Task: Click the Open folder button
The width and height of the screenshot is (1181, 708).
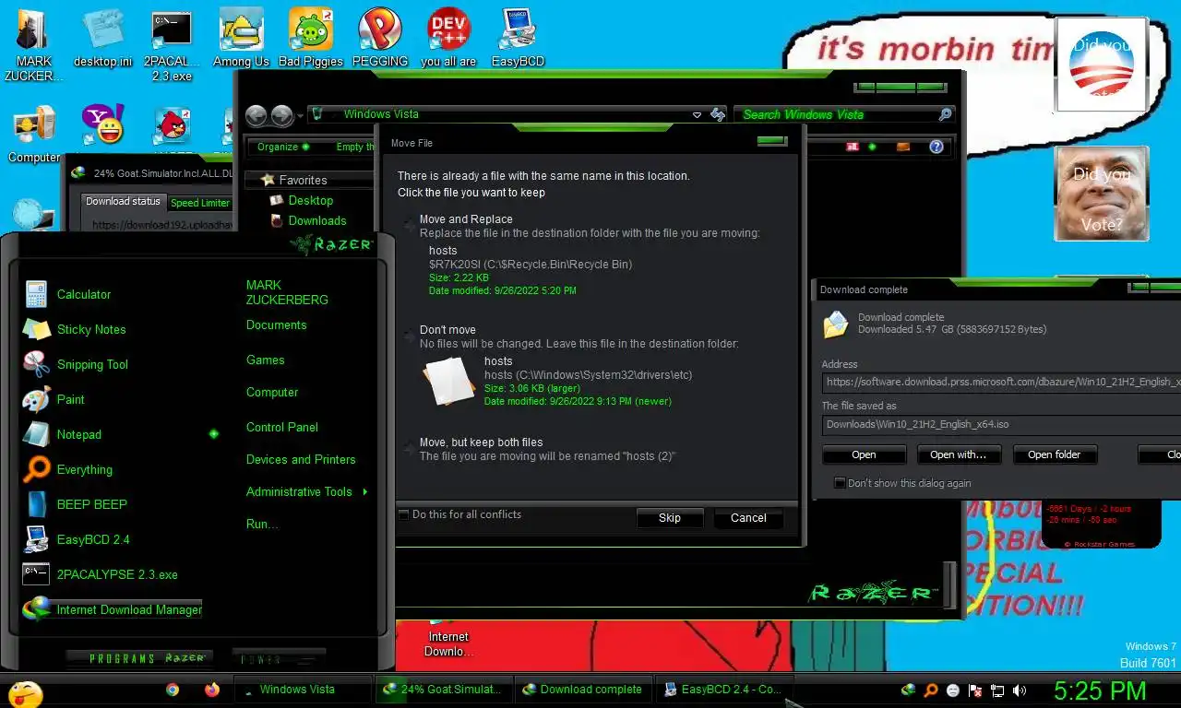Action: coord(1054,454)
